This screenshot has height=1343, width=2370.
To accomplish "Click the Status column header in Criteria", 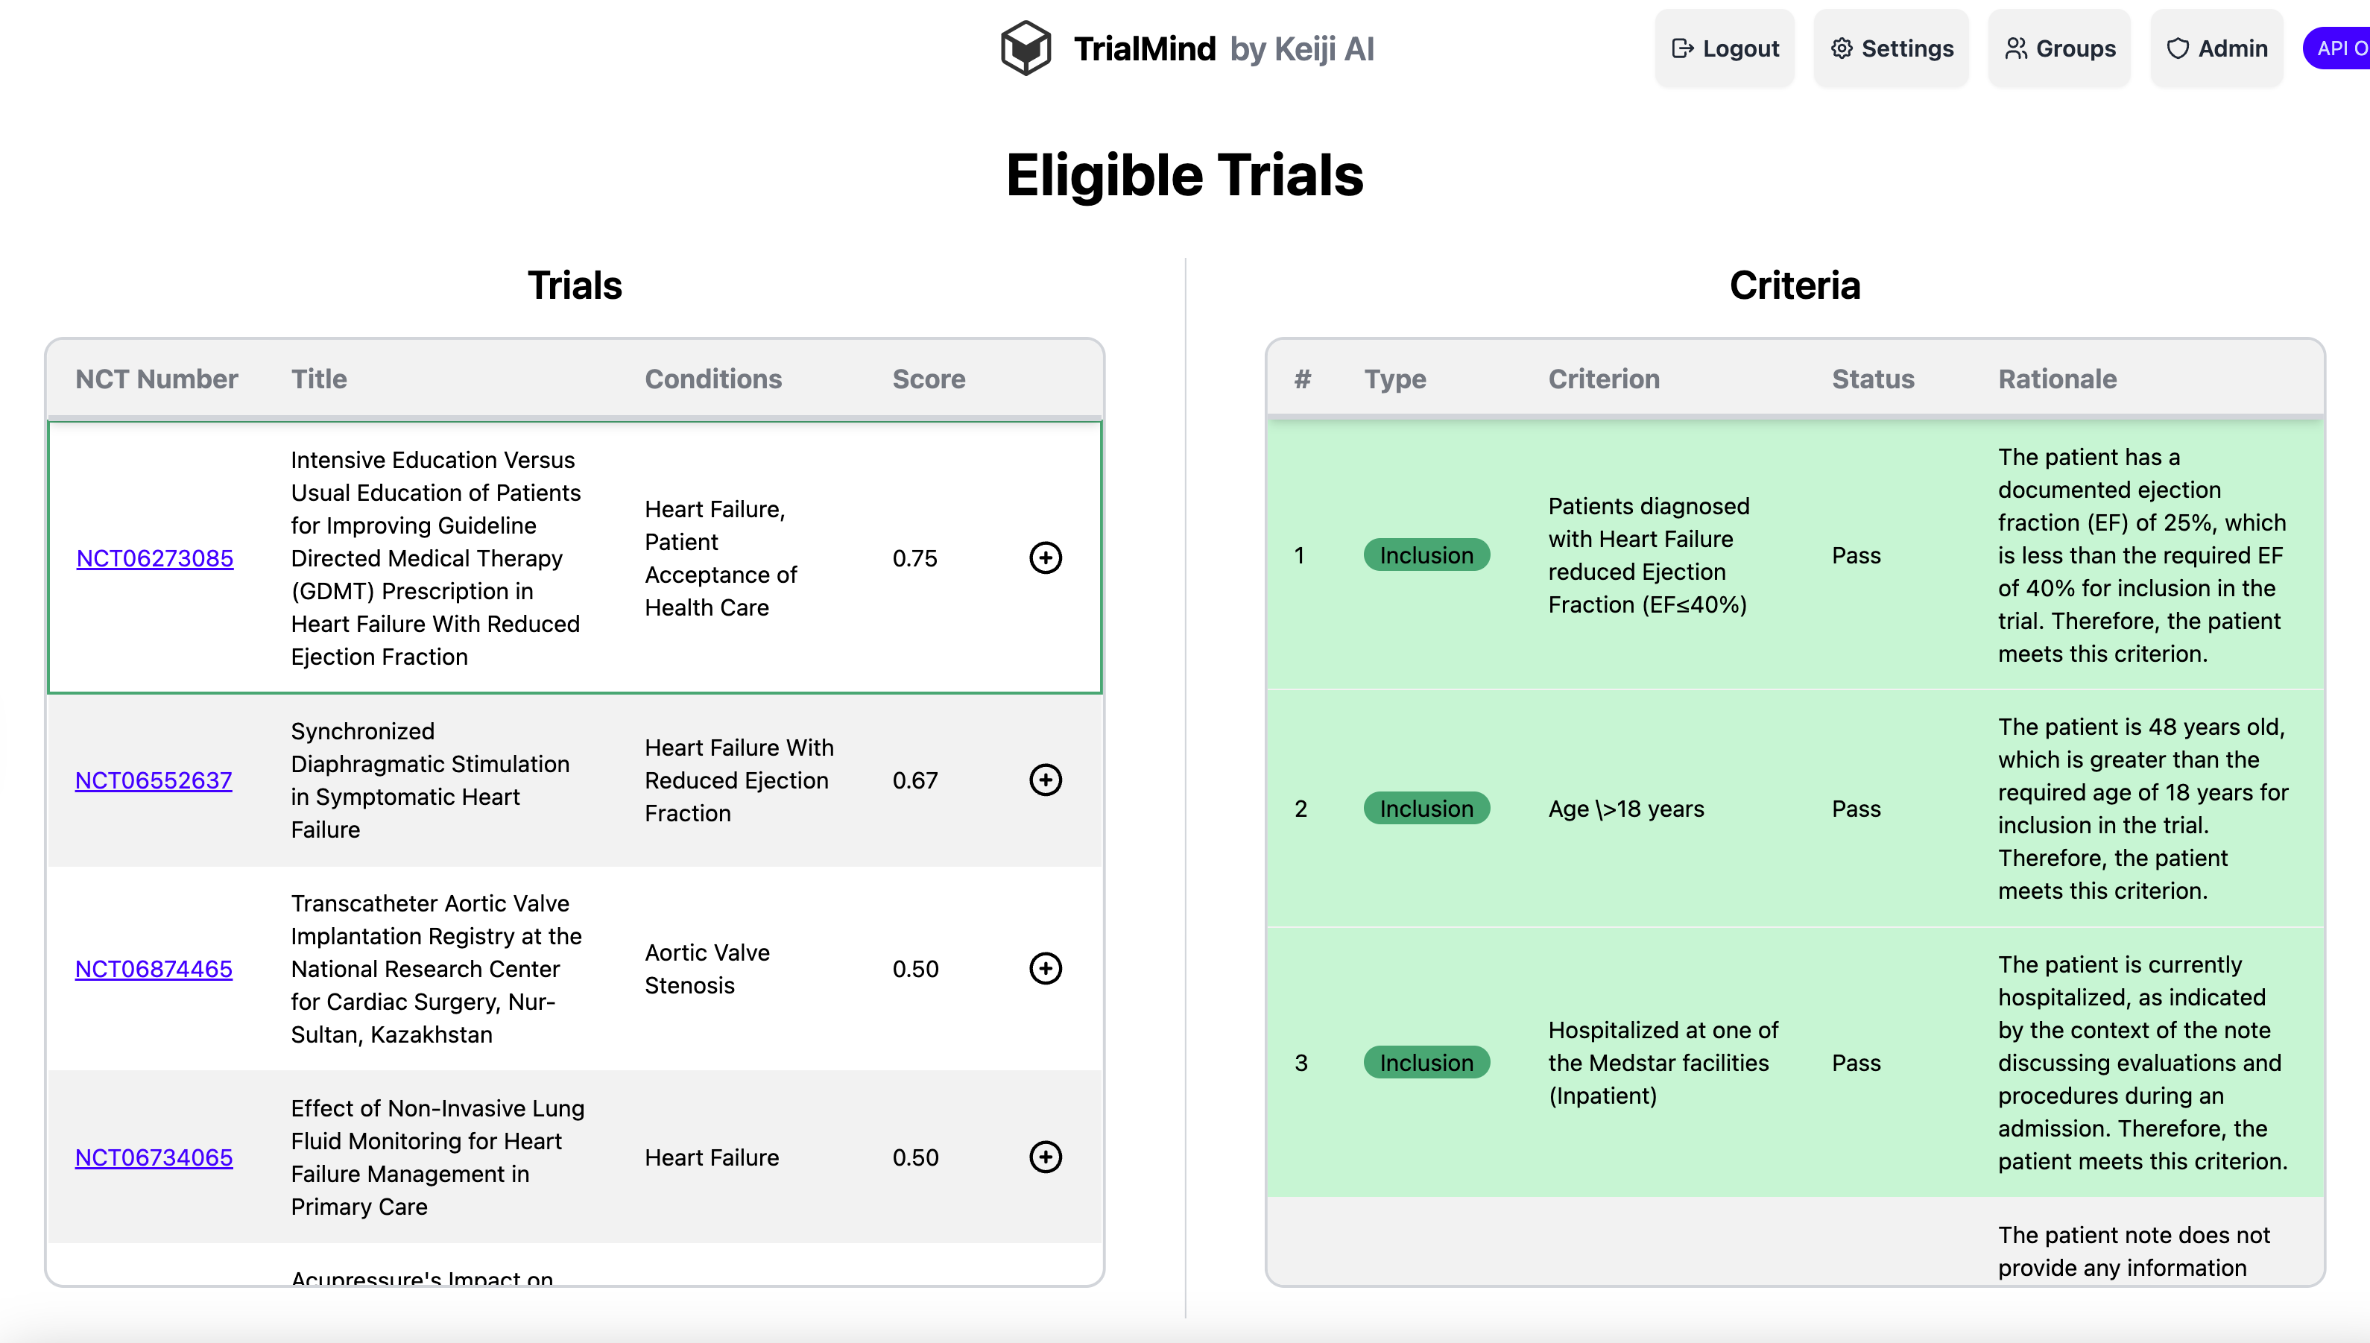I will coord(1872,379).
